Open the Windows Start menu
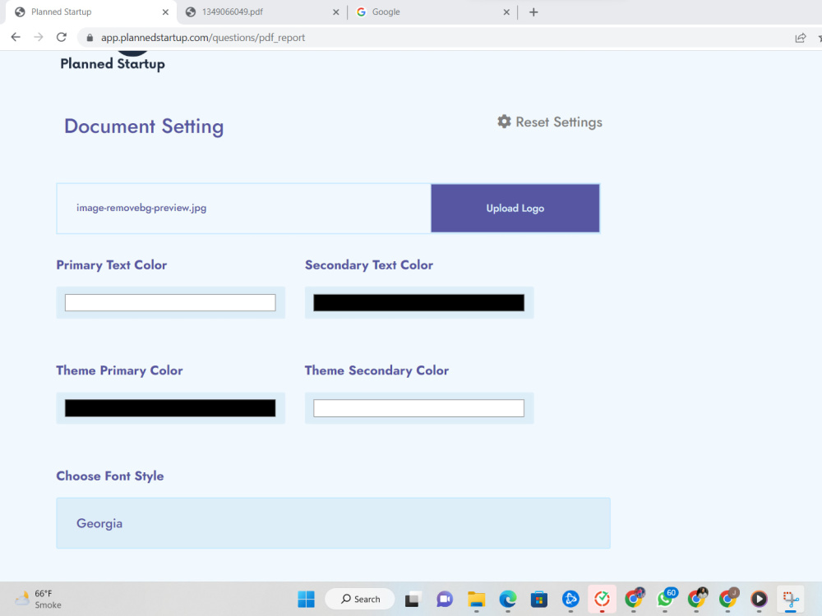 pos(306,599)
